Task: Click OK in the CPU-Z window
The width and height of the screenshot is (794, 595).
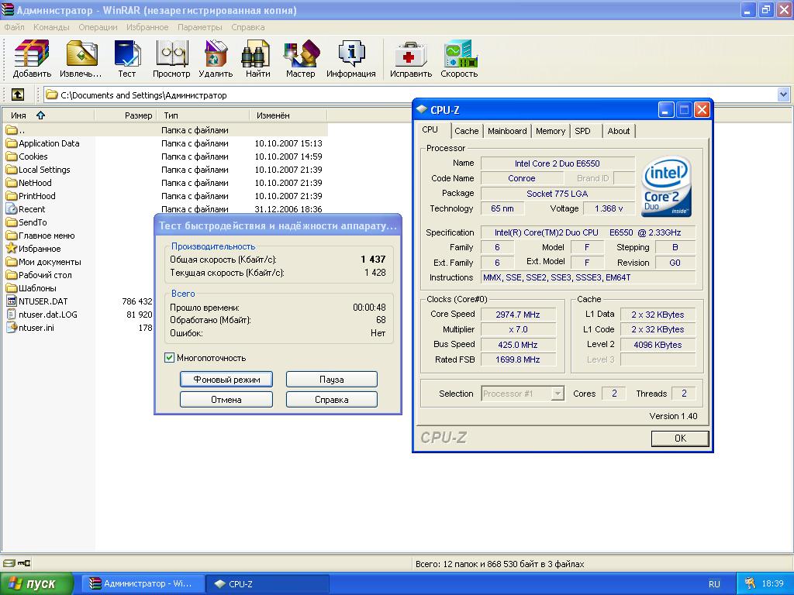Action: [680, 439]
